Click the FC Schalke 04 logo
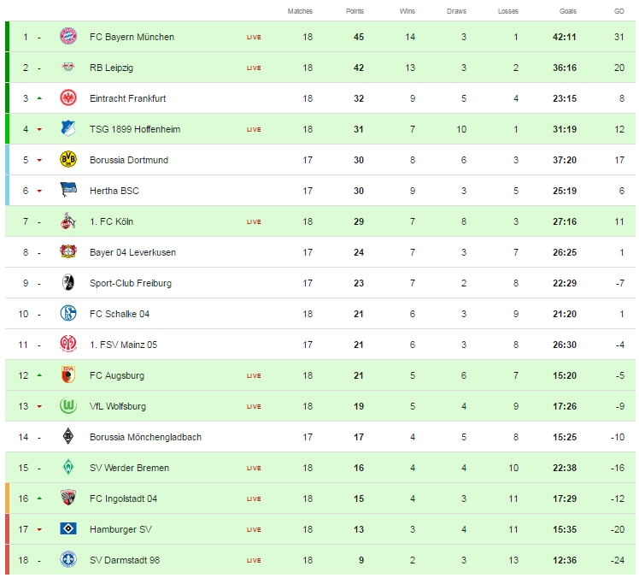639x578 pixels. pyautogui.click(x=68, y=314)
